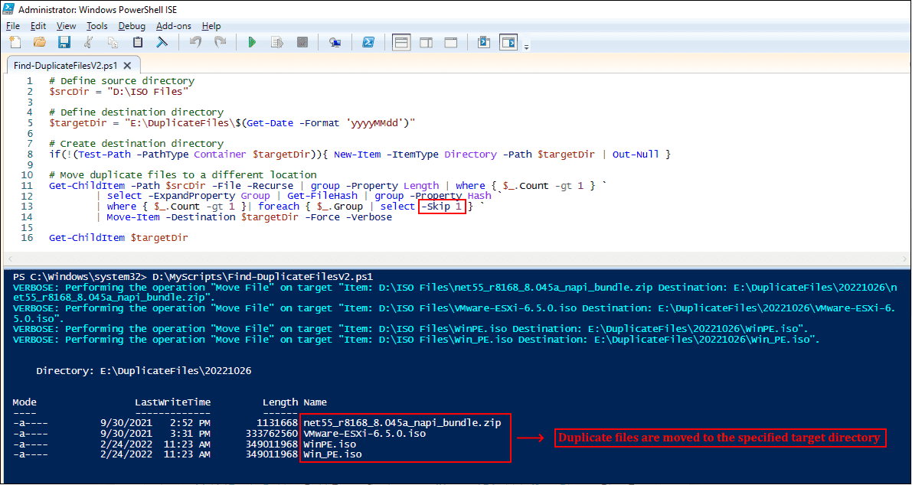The image size is (912, 485).
Task: Close the Find-DuplicateFilesV2.ps1 script tab
Action: click(x=127, y=66)
